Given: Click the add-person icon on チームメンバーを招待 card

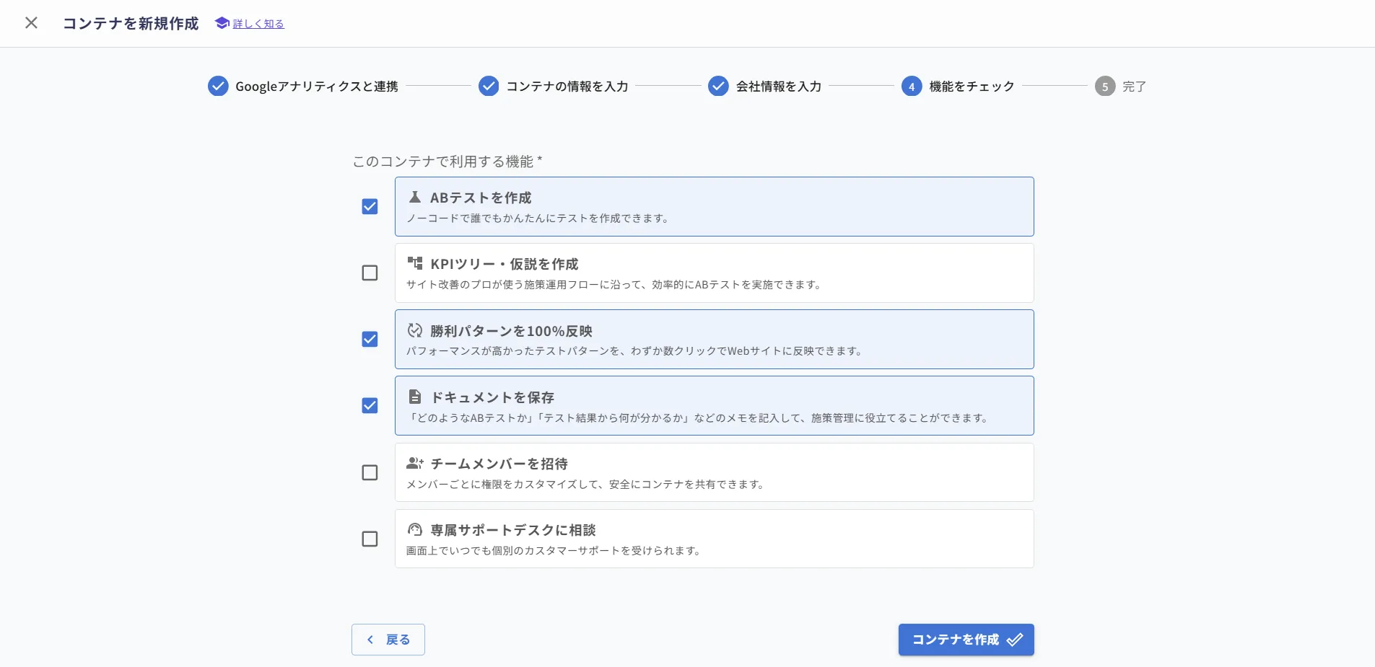Looking at the screenshot, I should coord(415,463).
